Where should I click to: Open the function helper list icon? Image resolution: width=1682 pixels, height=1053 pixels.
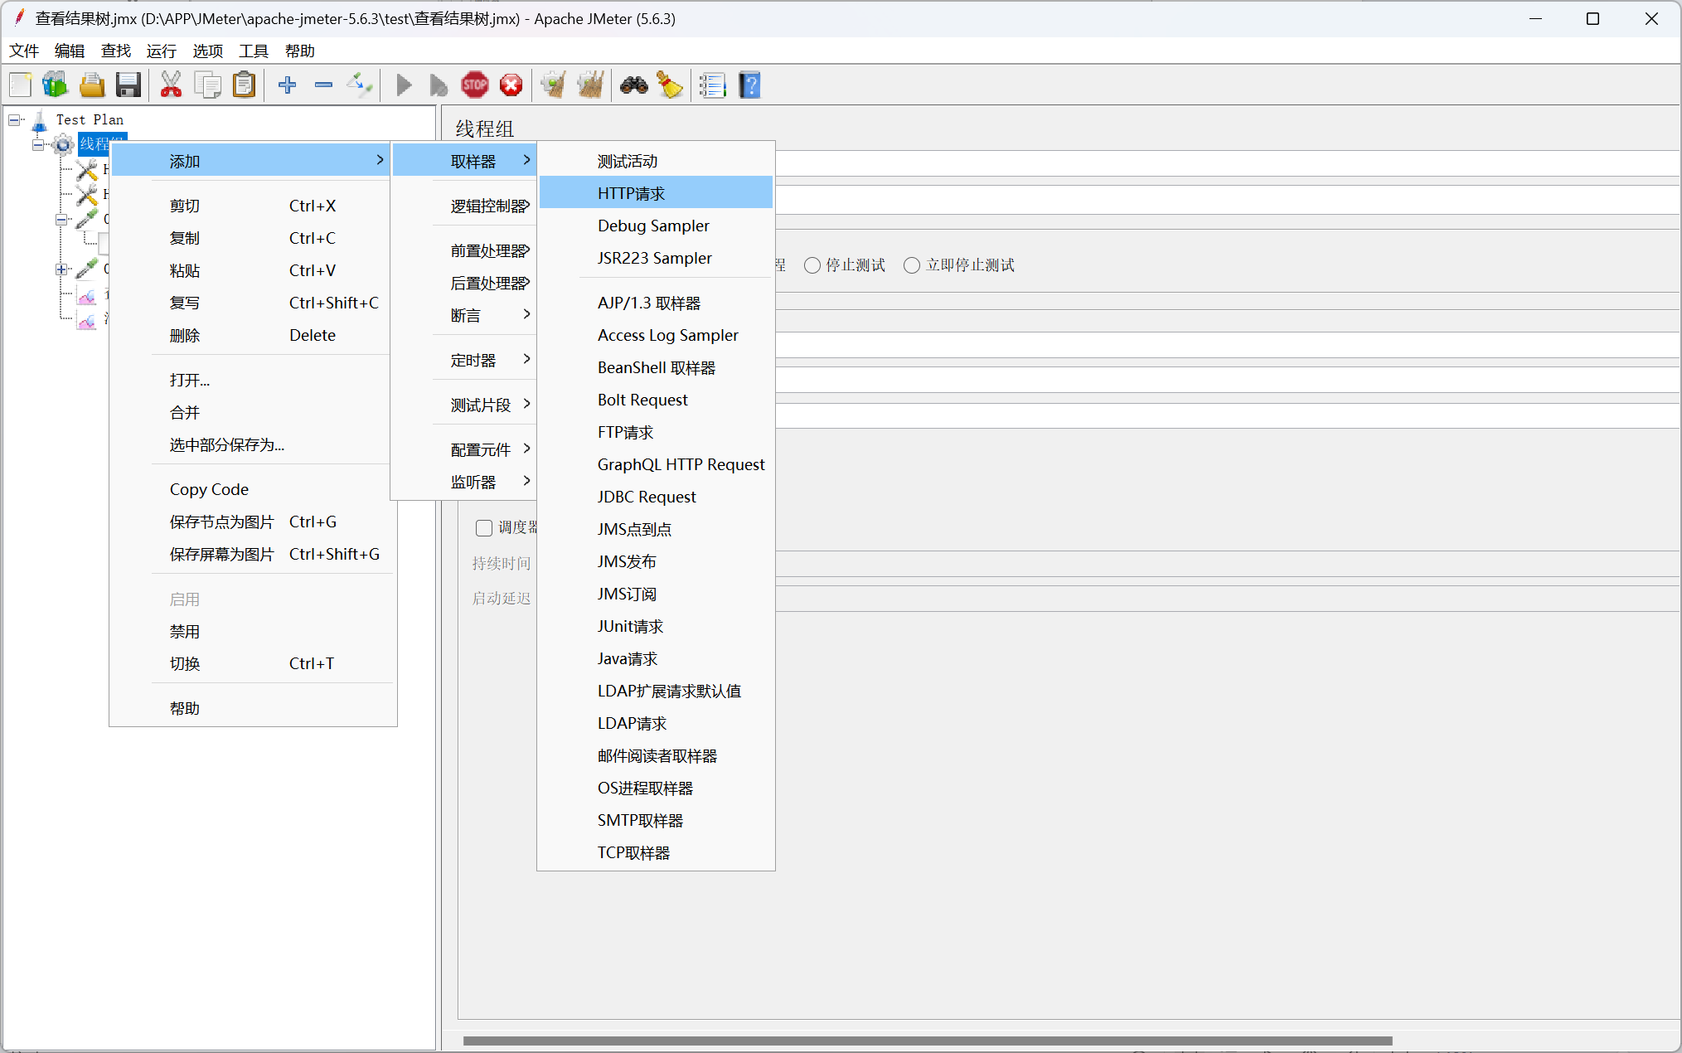[x=711, y=85]
